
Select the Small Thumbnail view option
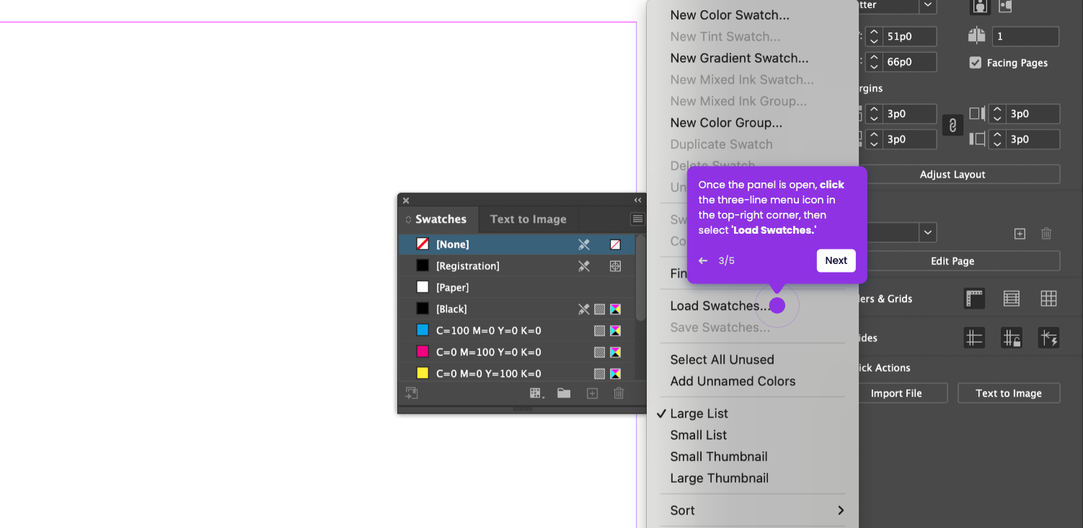(718, 457)
